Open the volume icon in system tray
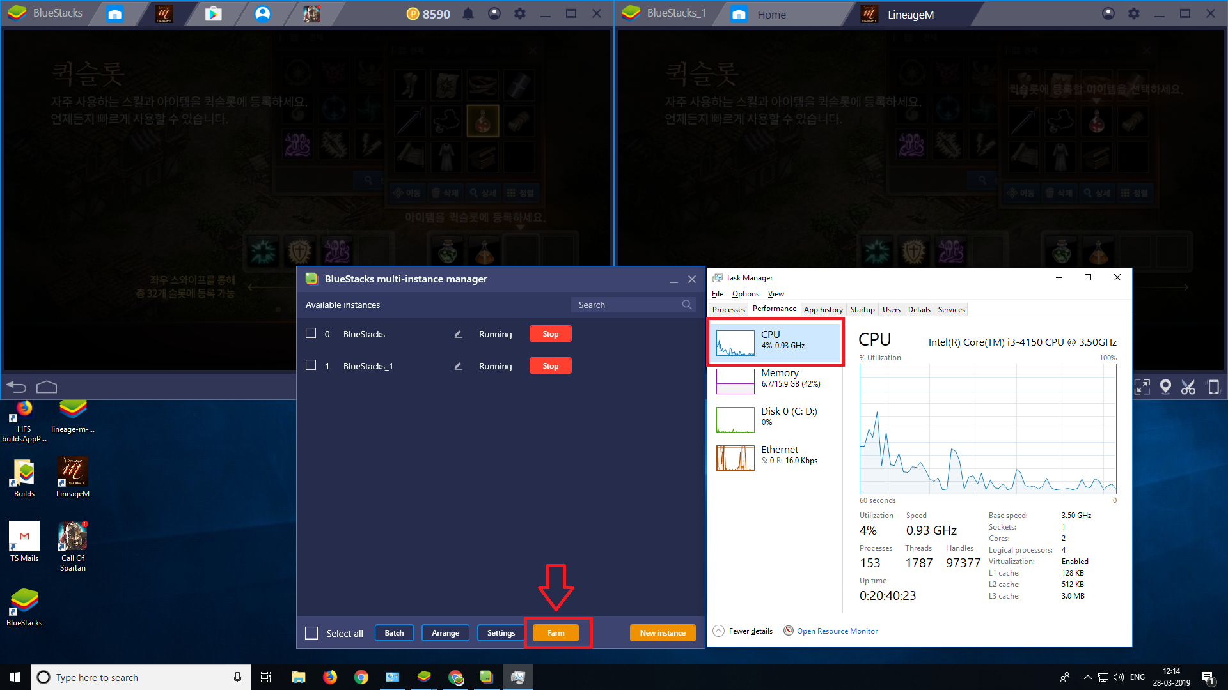The width and height of the screenshot is (1228, 690). (1119, 677)
